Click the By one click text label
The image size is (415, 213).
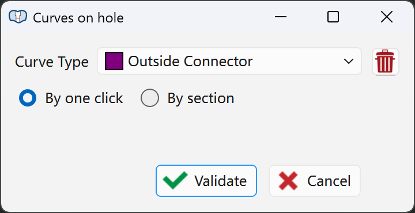[84, 98]
